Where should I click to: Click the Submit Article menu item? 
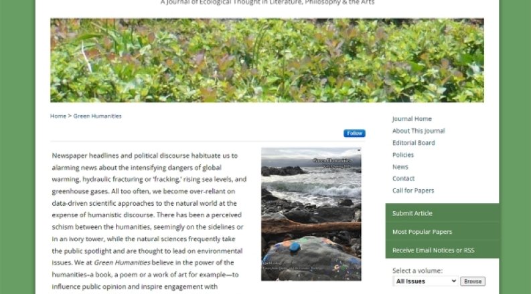point(442,213)
